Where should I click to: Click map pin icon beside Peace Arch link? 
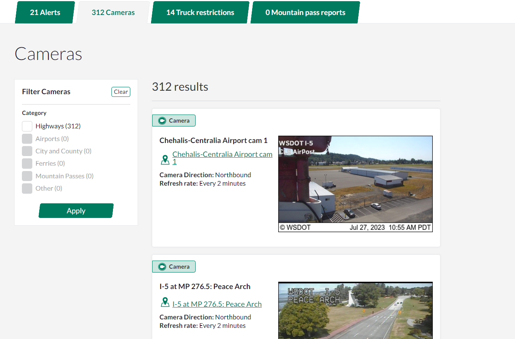(x=165, y=302)
